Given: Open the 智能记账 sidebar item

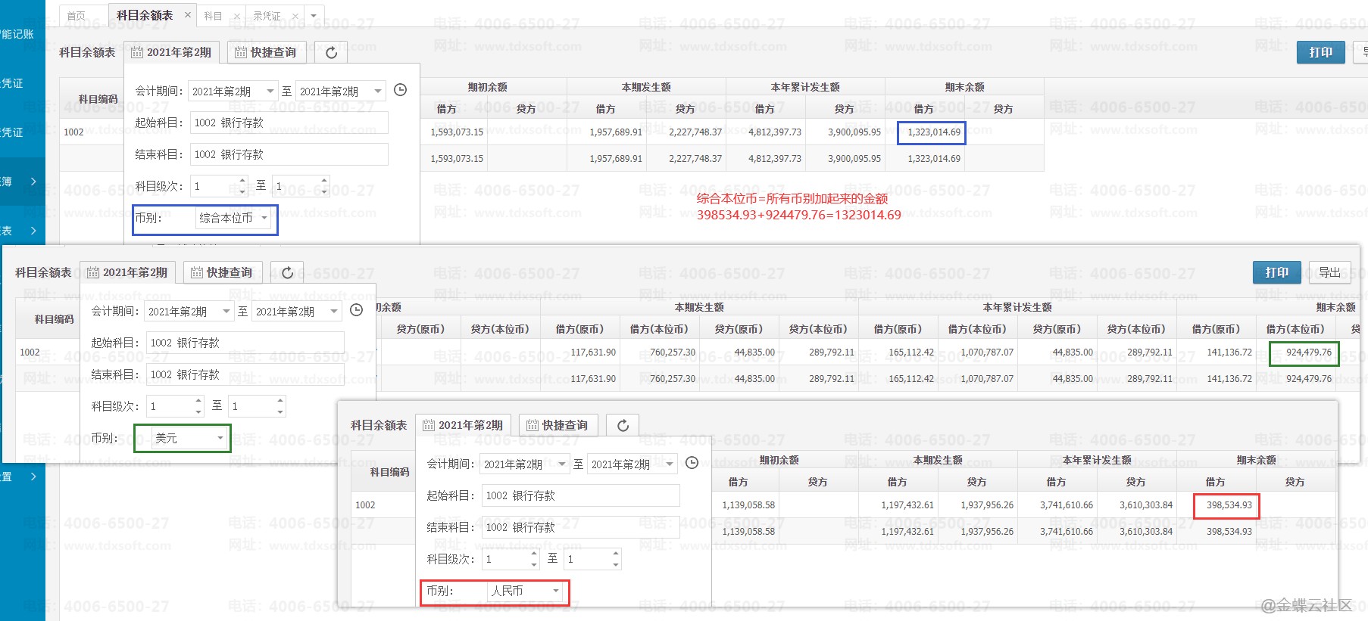Looking at the screenshot, I should click(17, 34).
